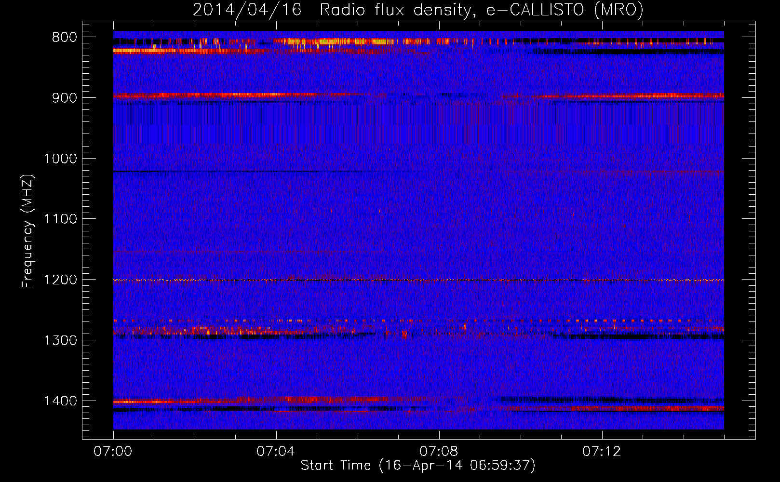The height and width of the screenshot is (482, 780).
Task: Click the '1300' frequency axis label
Action: (x=60, y=341)
